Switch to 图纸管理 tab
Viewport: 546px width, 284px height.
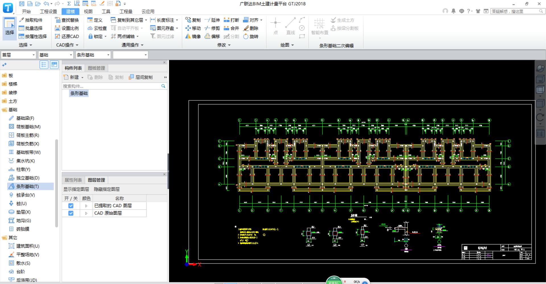point(96,68)
